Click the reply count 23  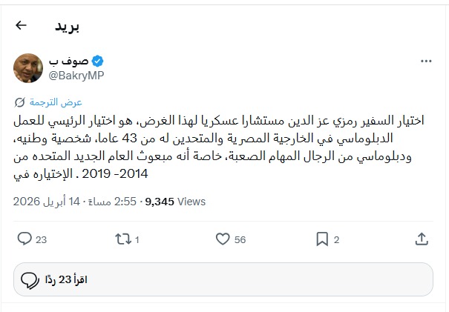pos(42,239)
